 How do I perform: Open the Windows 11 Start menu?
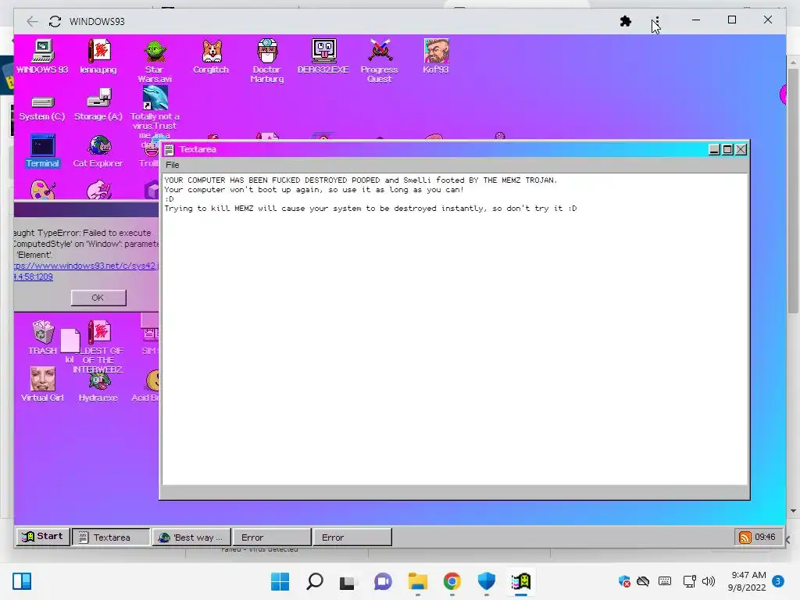(x=280, y=581)
